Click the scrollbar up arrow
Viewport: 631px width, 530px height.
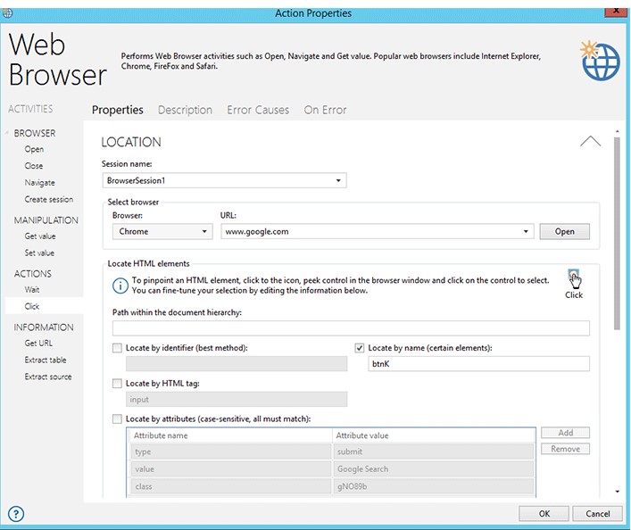coord(618,131)
